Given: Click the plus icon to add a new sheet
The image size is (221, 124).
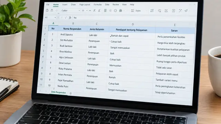Looking at the screenshot, I should 70,93.
